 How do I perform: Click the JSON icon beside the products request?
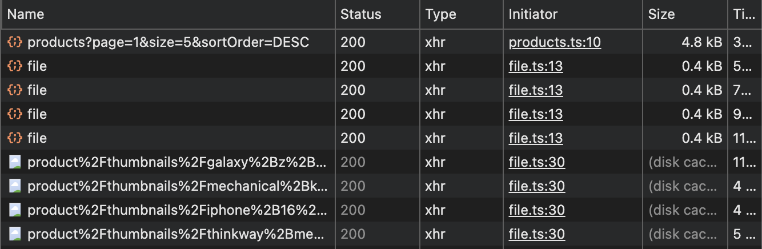click(x=15, y=42)
